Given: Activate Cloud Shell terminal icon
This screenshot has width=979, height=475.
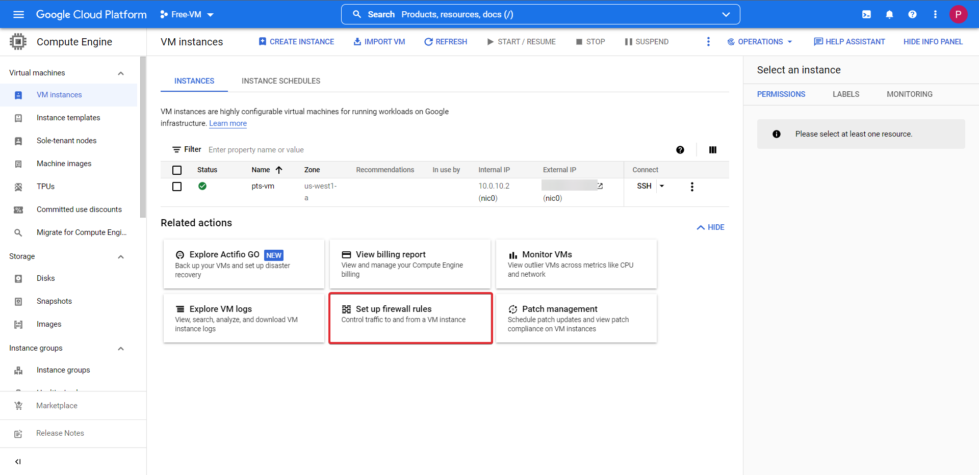Looking at the screenshot, I should click(866, 14).
